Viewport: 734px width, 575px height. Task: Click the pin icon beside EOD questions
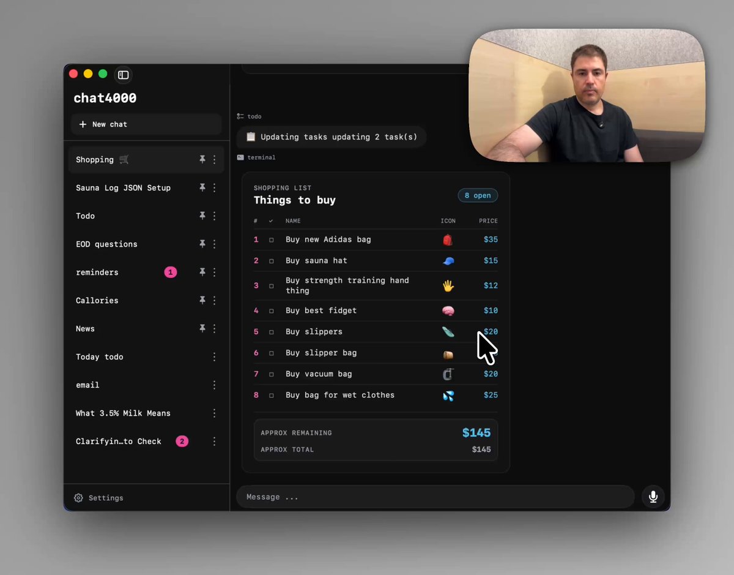202,244
